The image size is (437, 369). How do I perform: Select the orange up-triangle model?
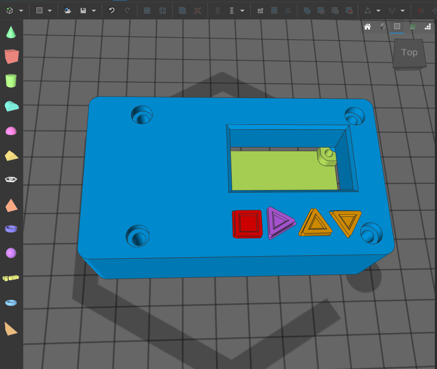coord(315,224)
